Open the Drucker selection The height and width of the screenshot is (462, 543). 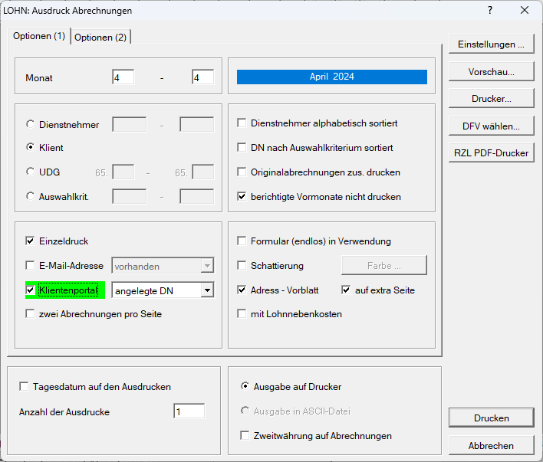click(491, 99)
